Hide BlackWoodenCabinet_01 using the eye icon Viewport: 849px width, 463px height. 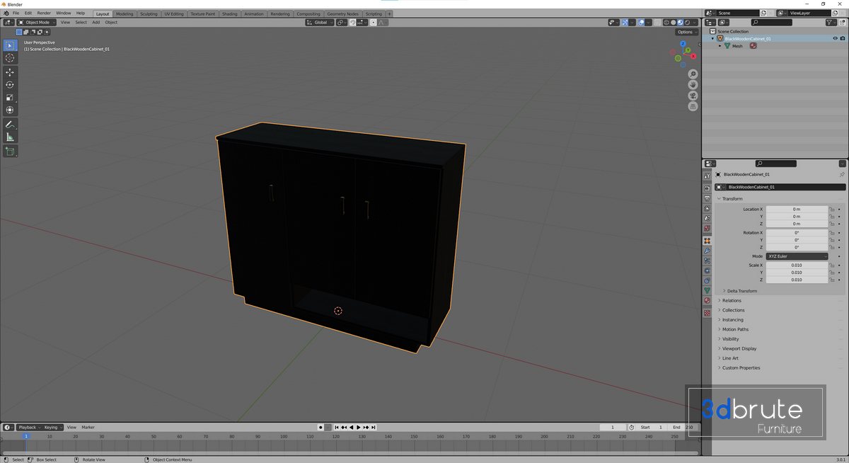tap(835, 39)
